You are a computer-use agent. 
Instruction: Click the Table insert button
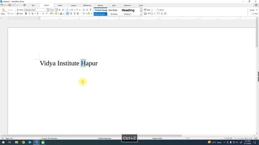[147, 10]
